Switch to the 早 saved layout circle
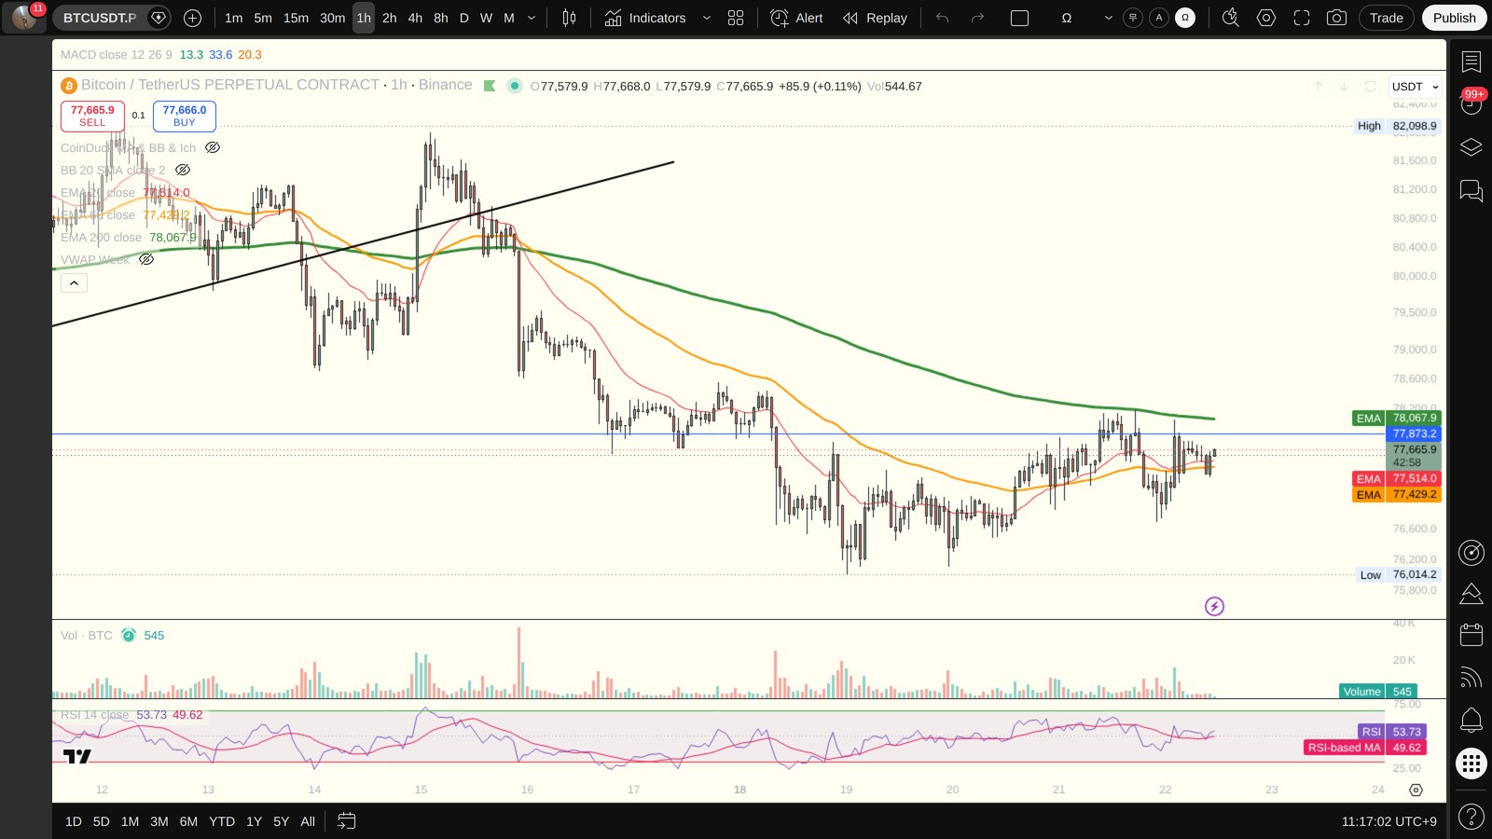This screenshot has height=839, width=1492. pos(1133,18)
